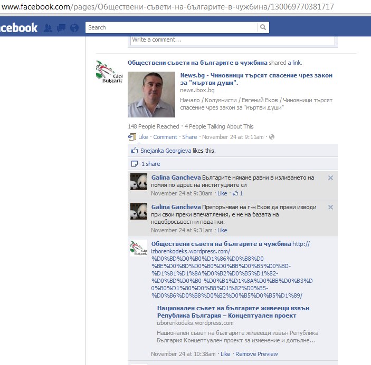Delete Galina Gancheva's second comment with X
Viewport: 371px width, 365px height.
[x=330, y=208]
